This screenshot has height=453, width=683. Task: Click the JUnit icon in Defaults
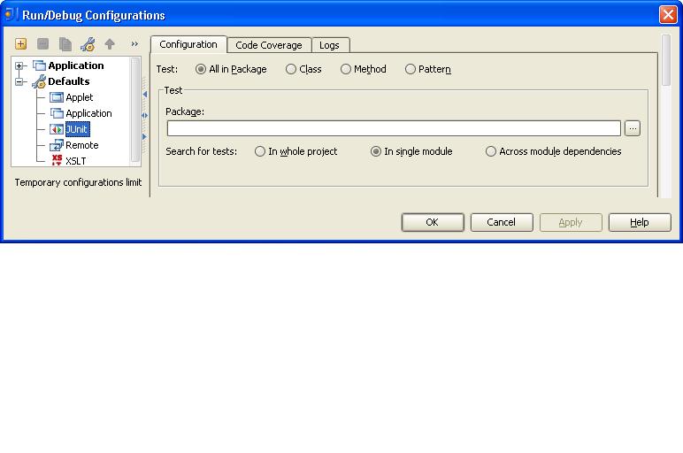click(57, 129)
